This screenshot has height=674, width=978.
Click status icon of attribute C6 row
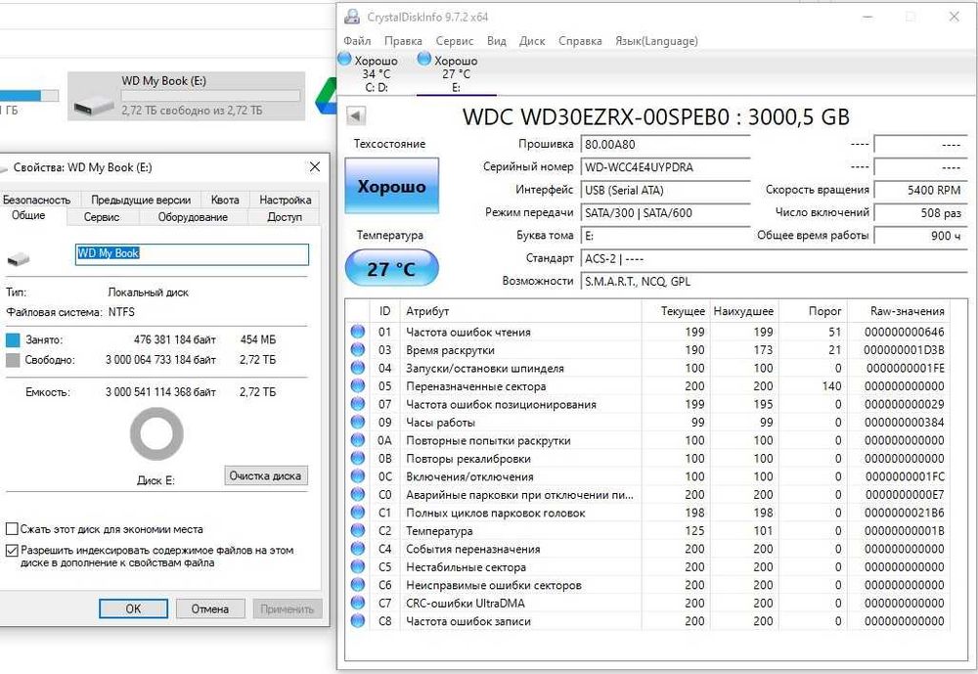point(357,585)
